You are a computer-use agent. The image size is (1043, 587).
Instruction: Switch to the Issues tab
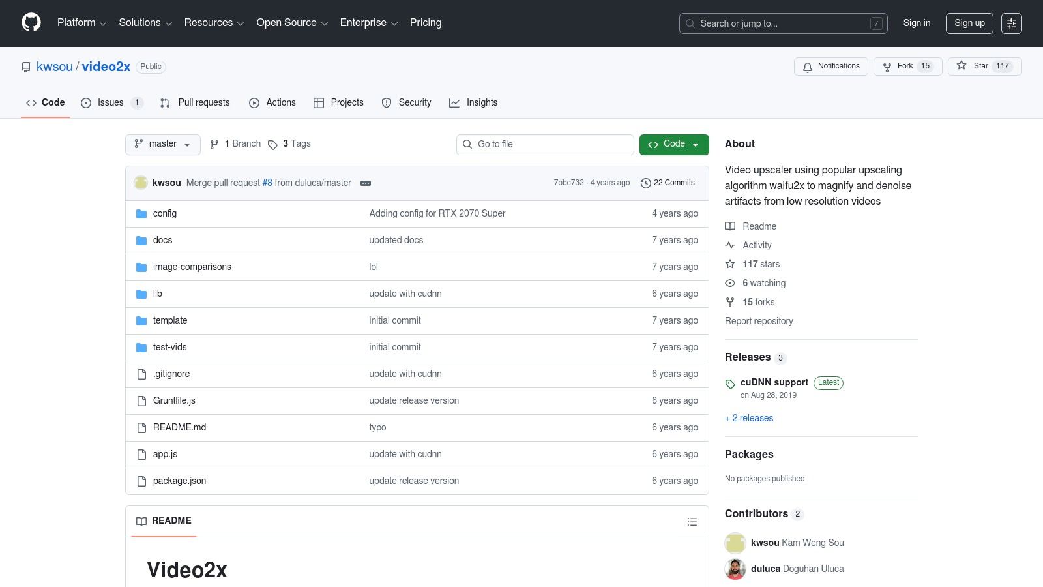click(111, 102)
